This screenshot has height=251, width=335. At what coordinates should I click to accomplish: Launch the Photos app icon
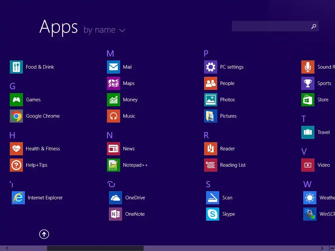click(211, 100)
